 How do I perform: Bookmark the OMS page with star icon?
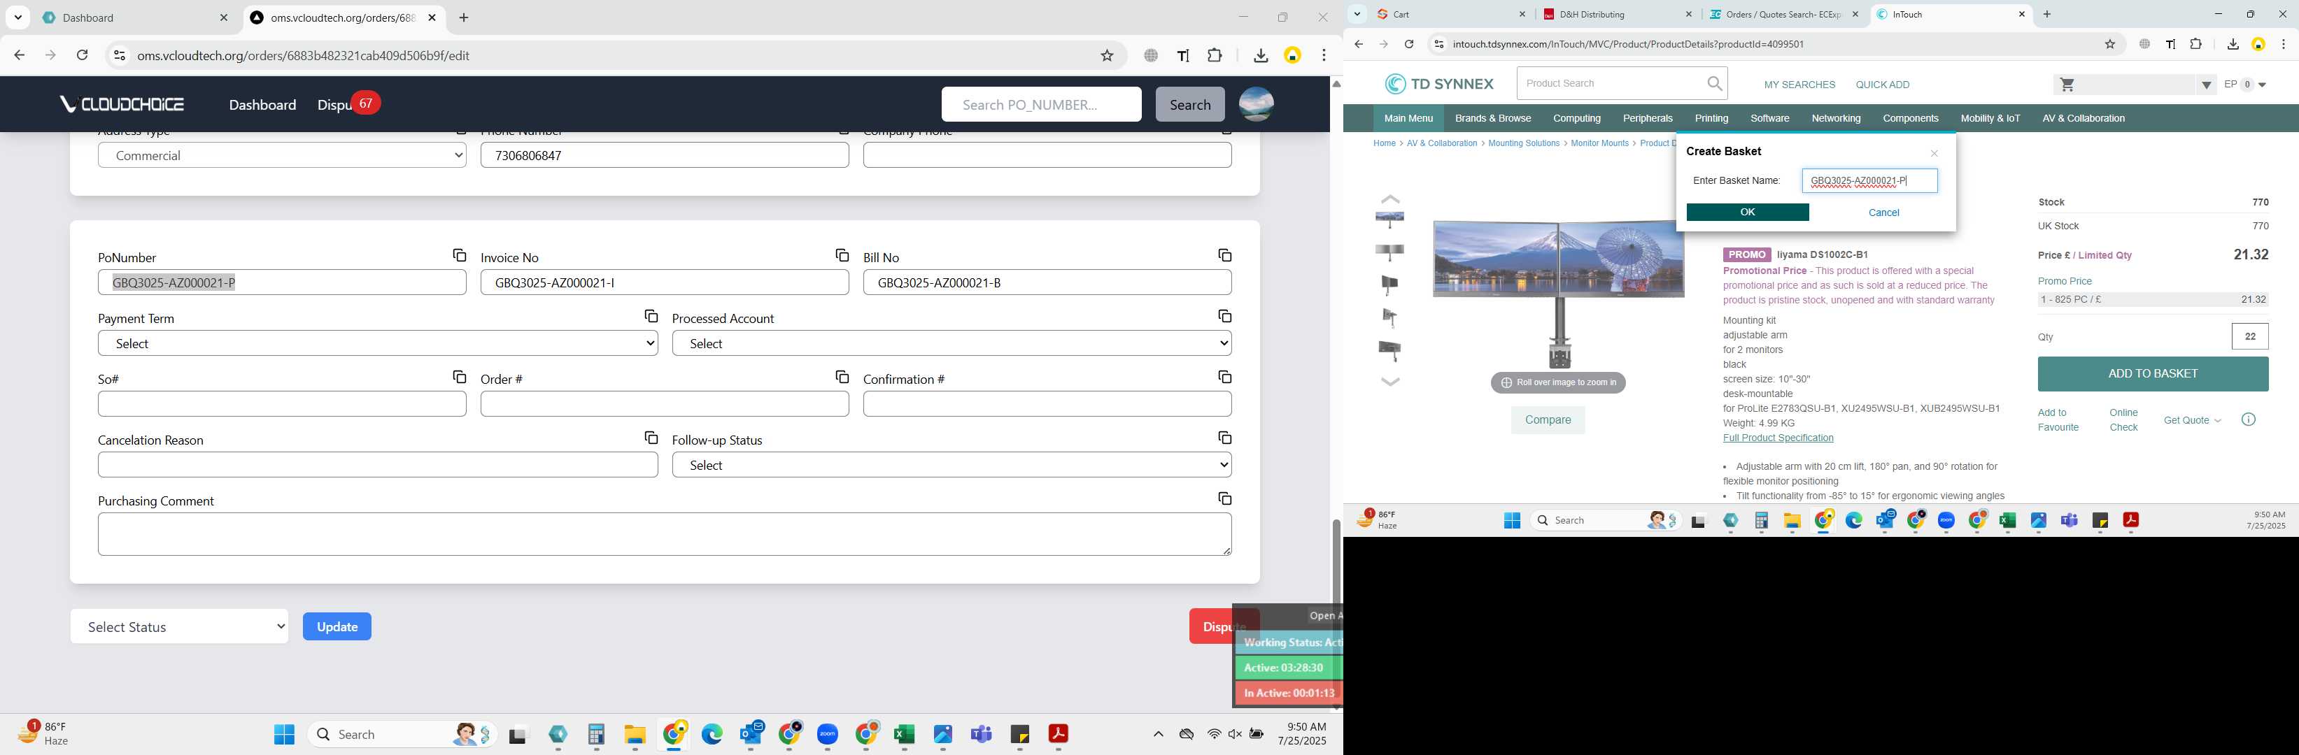(1107, 55)
